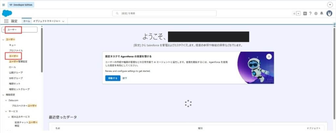Collapse the Data.com node chevron

[x=6, y=100]
